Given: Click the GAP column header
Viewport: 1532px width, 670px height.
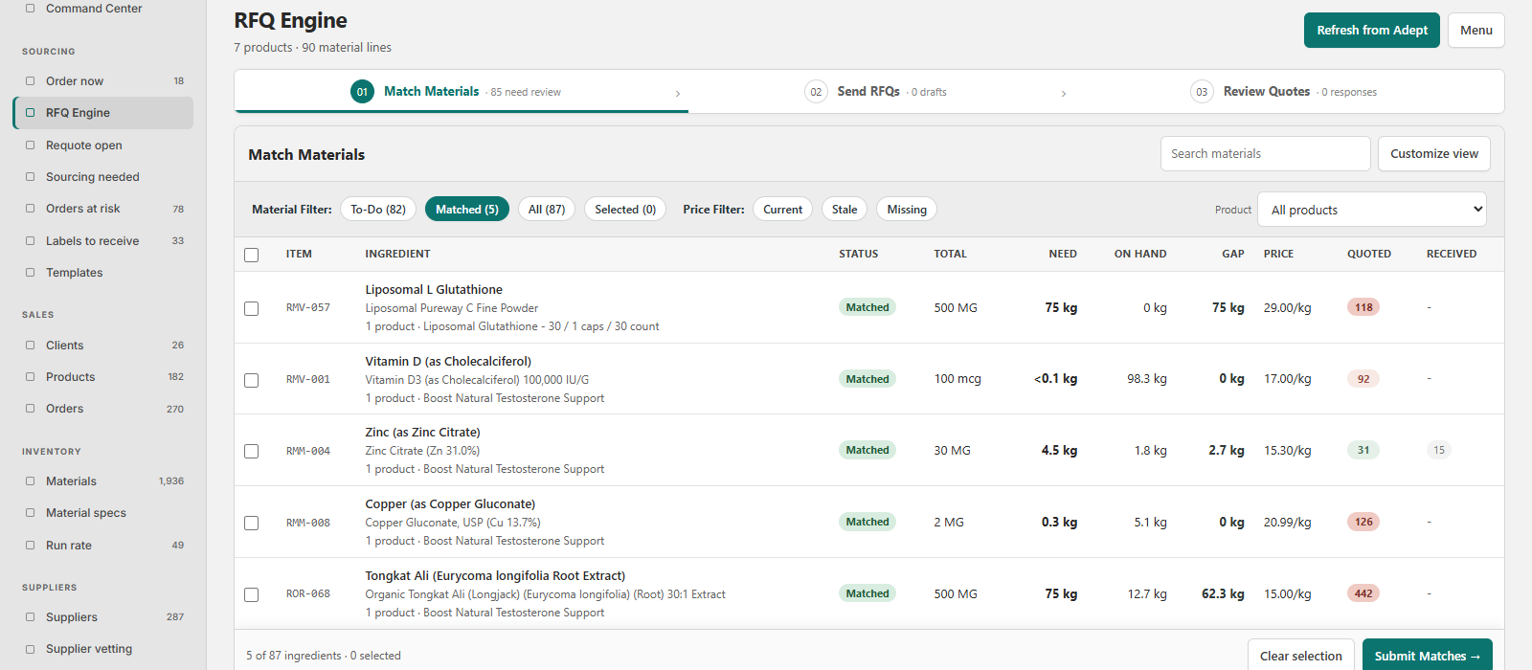Looking at the screenshot, I should click(x=1233, y=254).
